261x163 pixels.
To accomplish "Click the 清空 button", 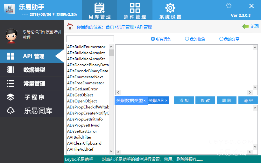I will pyautogui.click(x=248, y=101).
